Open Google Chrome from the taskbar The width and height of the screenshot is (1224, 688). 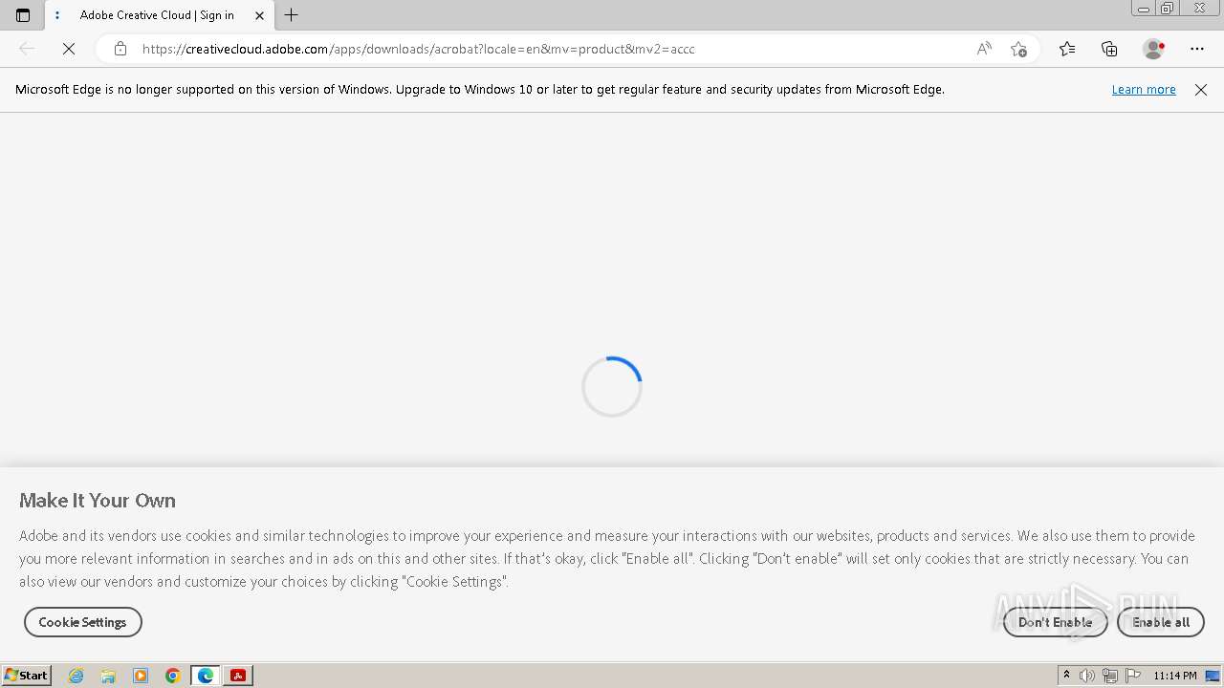click(x=173, y=676)
